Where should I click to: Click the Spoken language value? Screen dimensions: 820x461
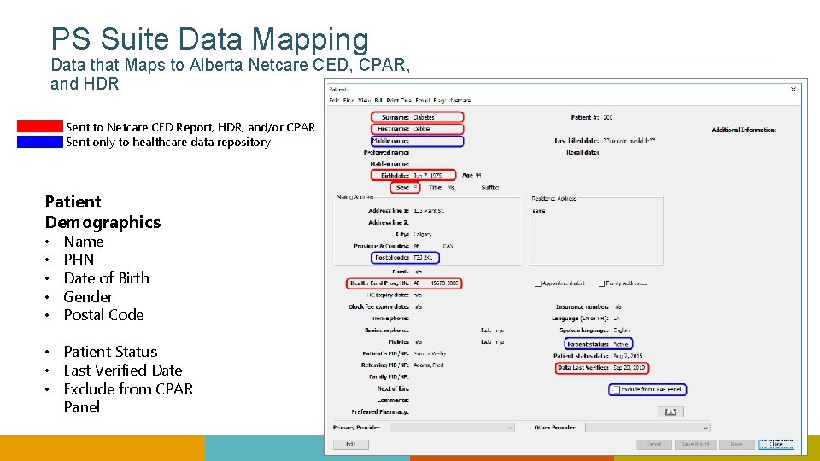point(622,330)
